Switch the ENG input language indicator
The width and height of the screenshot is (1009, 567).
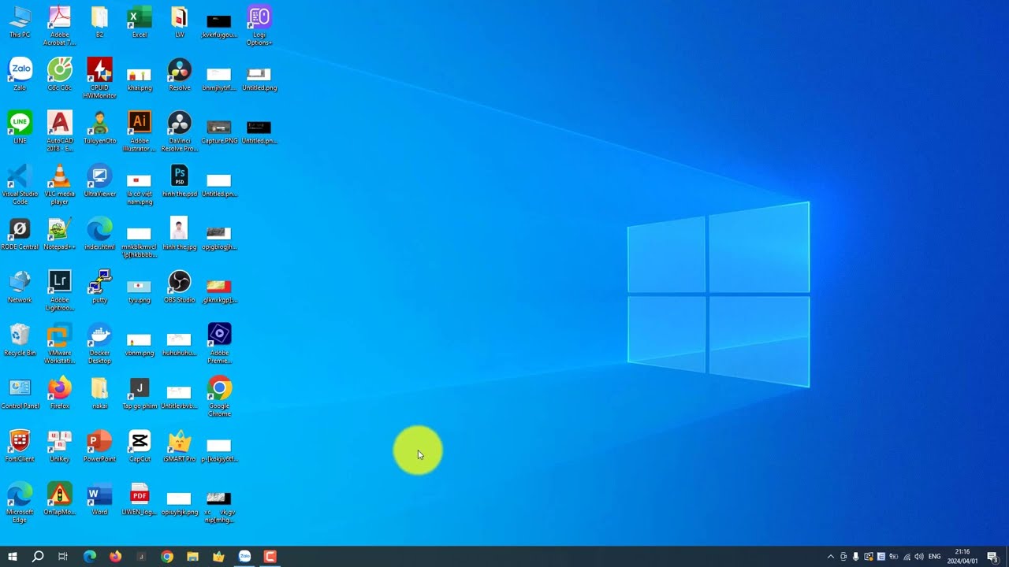(x=935, y=557)
